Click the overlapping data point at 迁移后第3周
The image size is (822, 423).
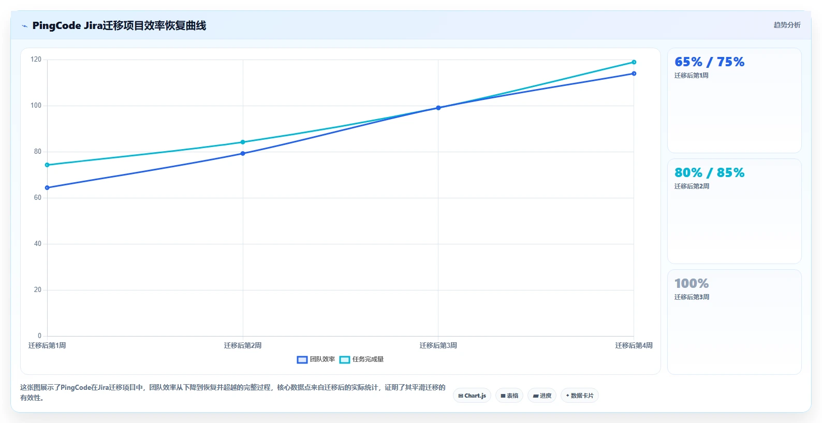[x=438, y=108]
